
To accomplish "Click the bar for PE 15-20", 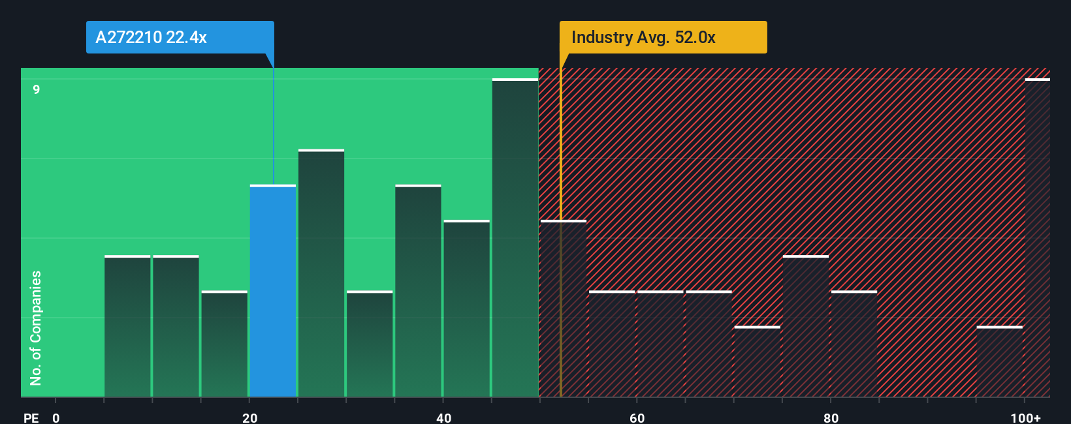I will click(x=225, y=344).
